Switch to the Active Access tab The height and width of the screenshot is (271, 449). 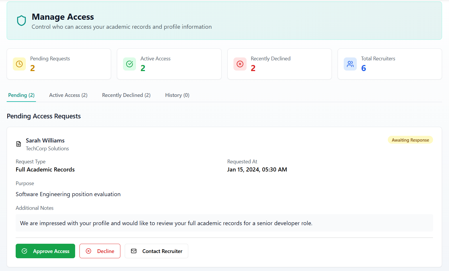pos(68,95)
